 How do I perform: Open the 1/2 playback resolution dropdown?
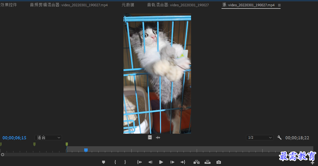coord(260,138)
